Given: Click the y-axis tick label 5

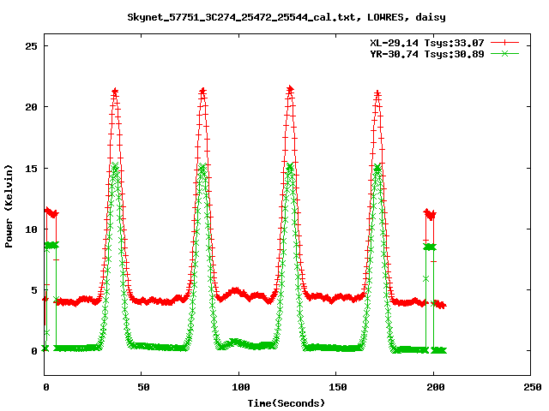Looking at the screenshot, I should coord(34,290).
